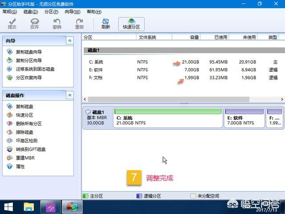The image size is (285, 214).
Task: Open the 常规(G) menu
Action: point(10,12)
